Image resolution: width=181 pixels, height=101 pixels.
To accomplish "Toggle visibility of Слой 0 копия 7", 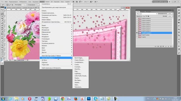I will [137, 23].
